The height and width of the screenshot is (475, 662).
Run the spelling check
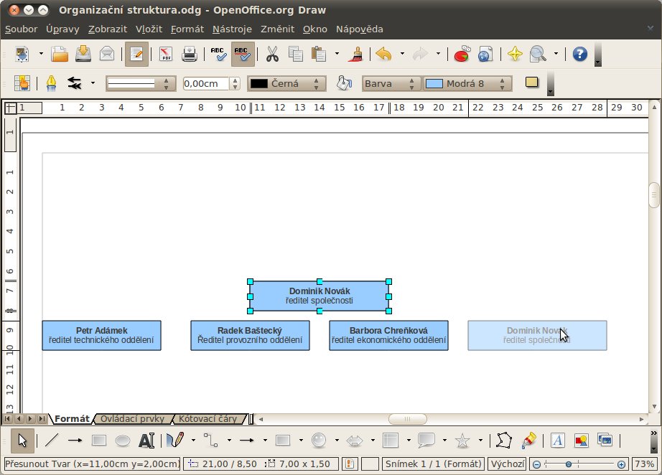coord(219,54)
